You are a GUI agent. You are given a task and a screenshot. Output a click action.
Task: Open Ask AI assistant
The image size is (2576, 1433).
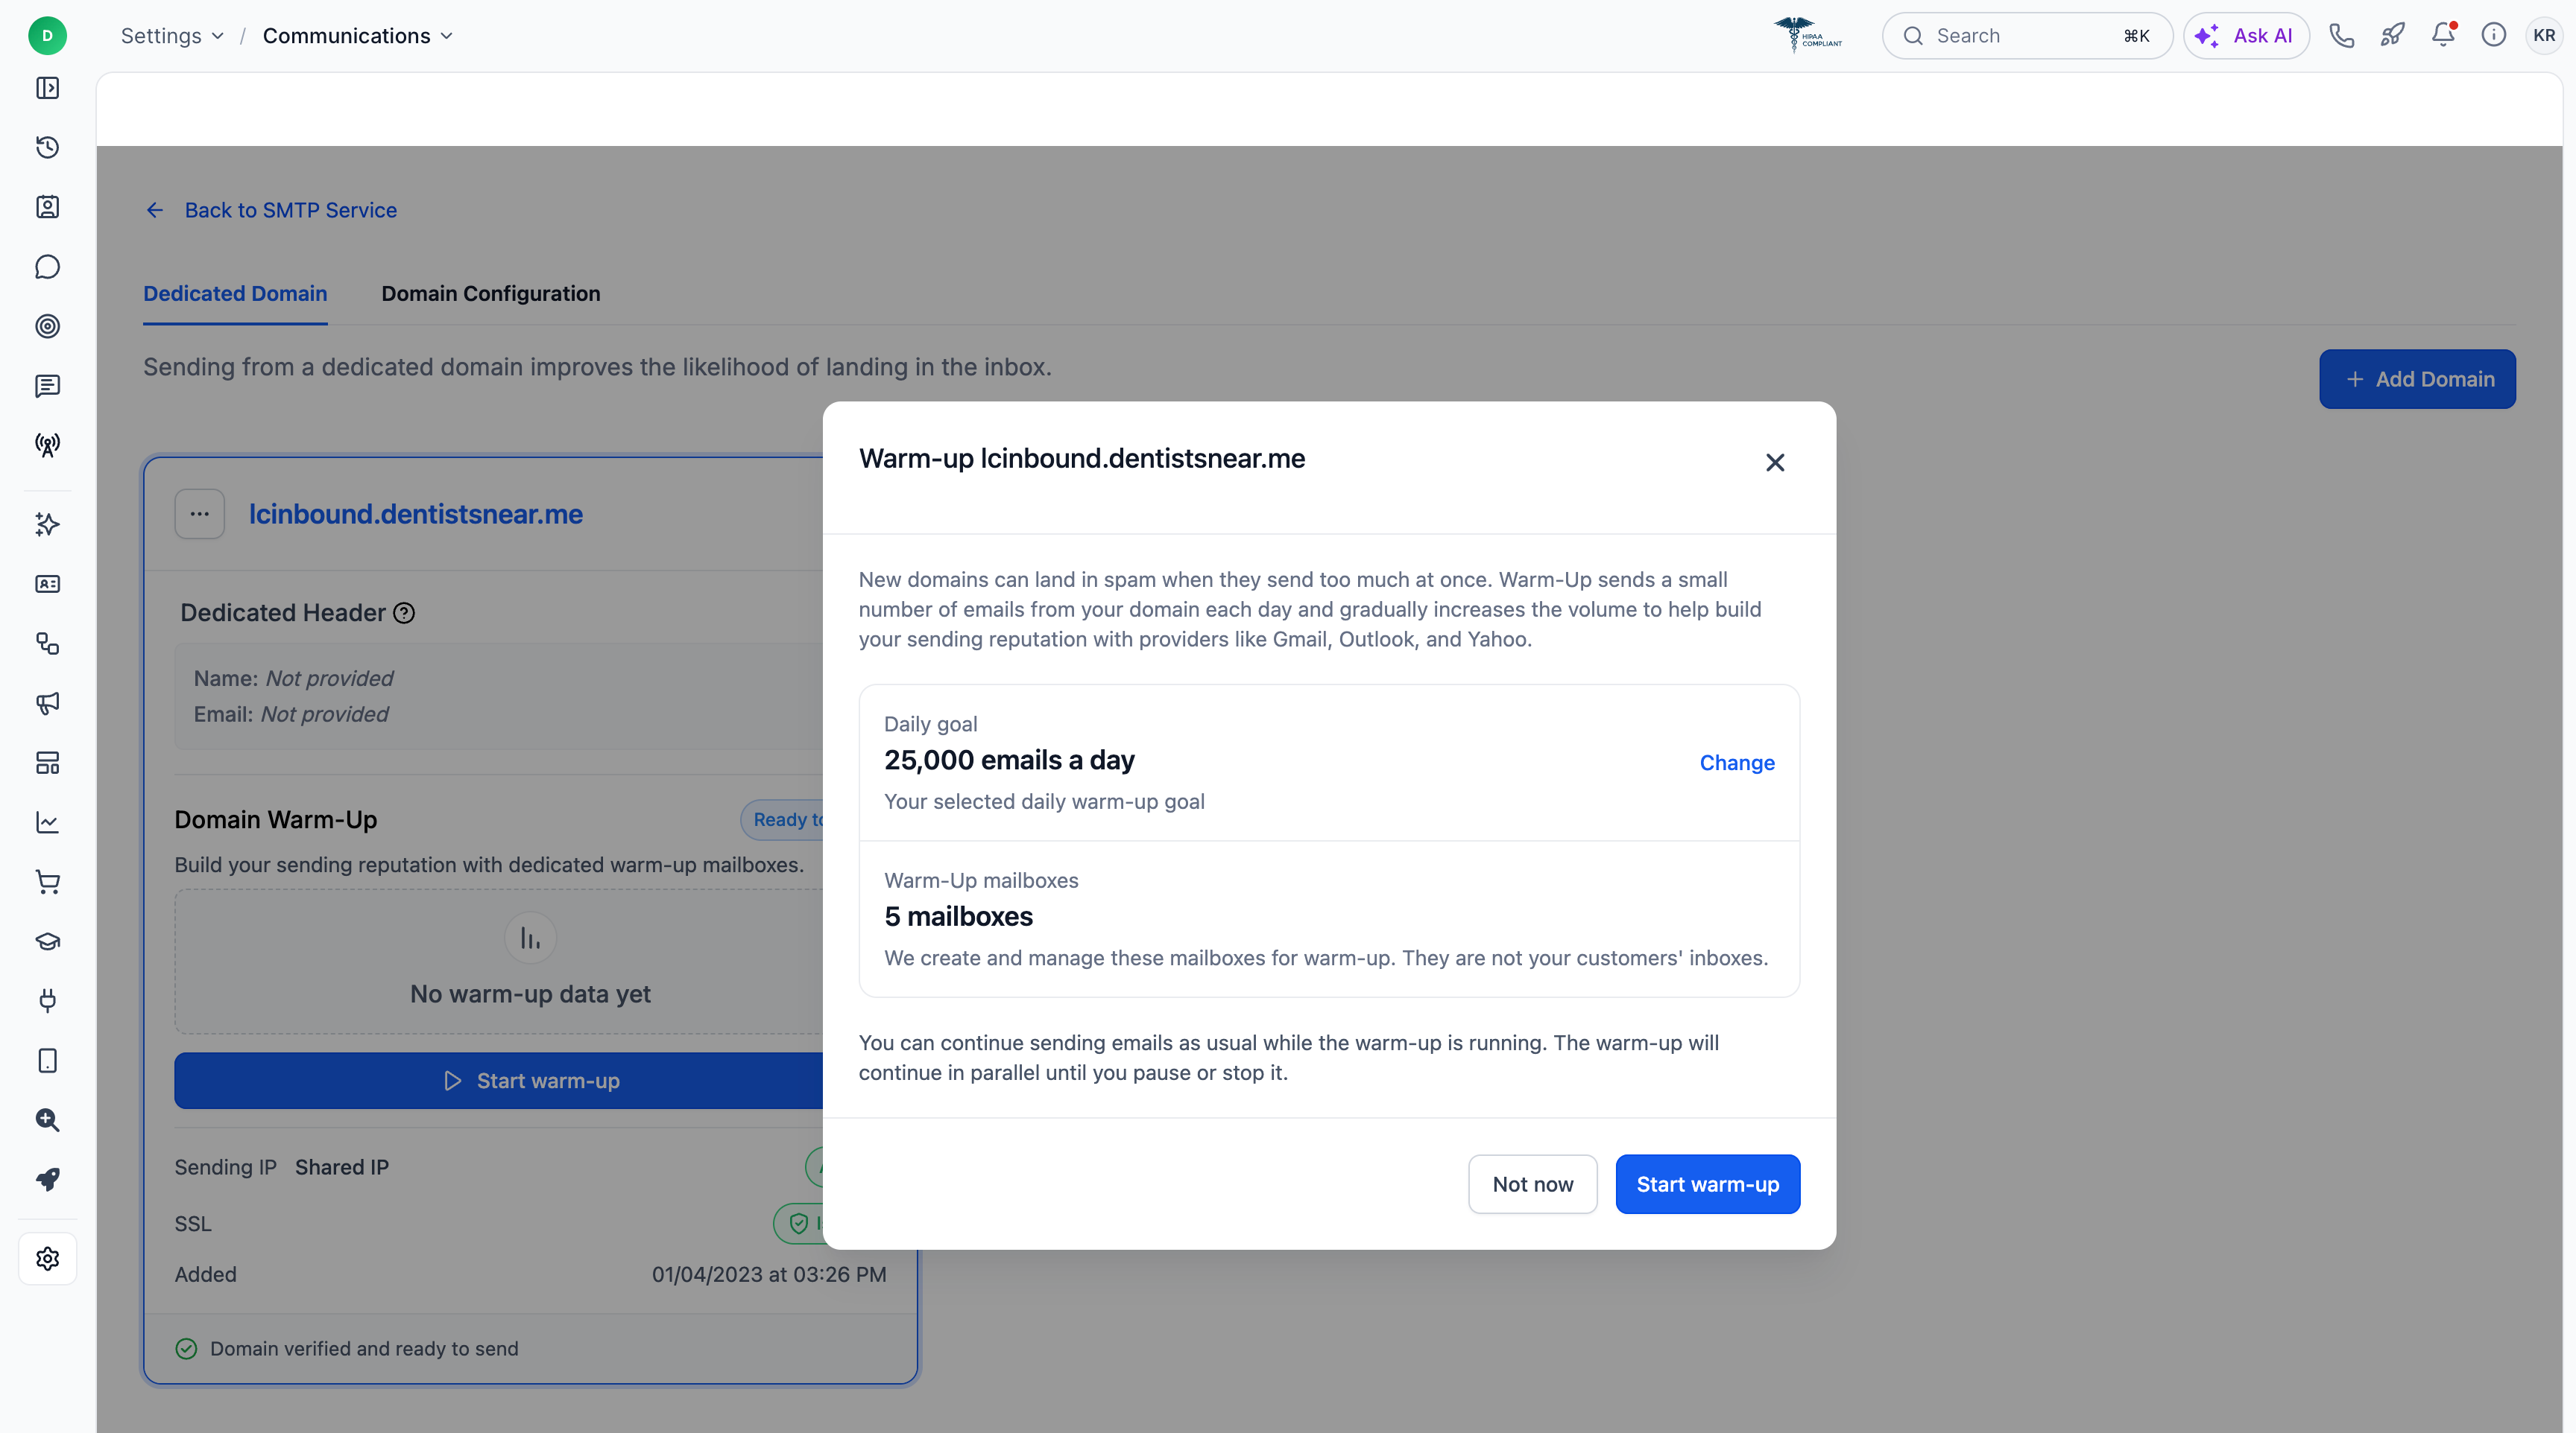(x=2245, y=36)
